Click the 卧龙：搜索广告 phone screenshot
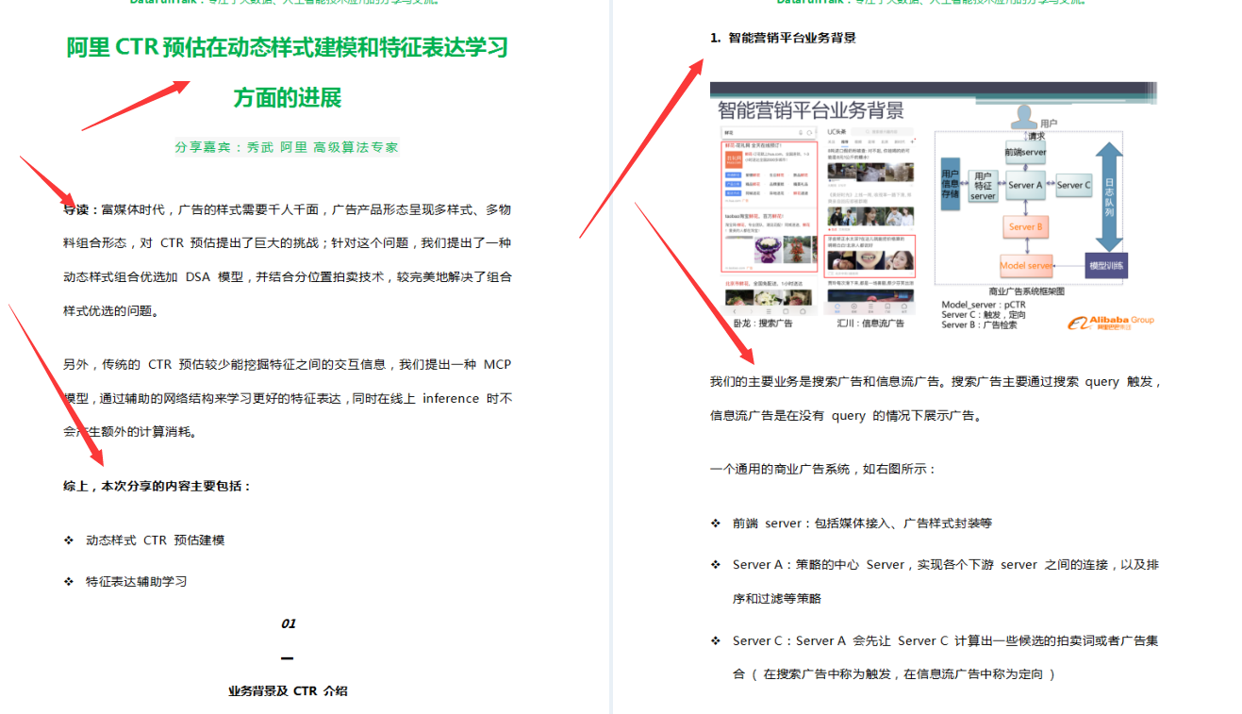Viewport: 1242px width, 714px height. point(769,221)
